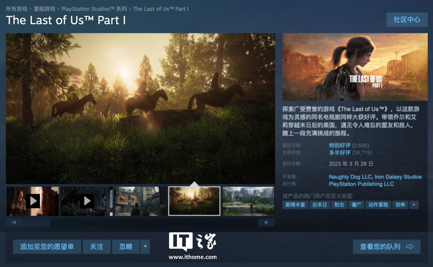Open the 社区中心 community hub
The image size is (433, 267).
[407, 19]
